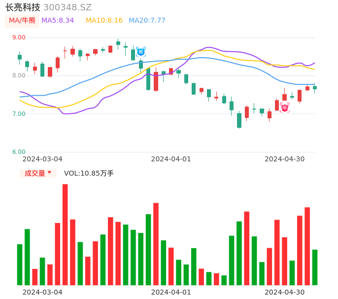Click the 2024-04-01 date on price chart
This screenshot has width=338, height=299.
tap(171, 159)
